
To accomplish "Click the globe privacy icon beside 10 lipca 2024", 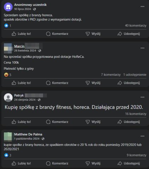I will [x=35, y=9].
